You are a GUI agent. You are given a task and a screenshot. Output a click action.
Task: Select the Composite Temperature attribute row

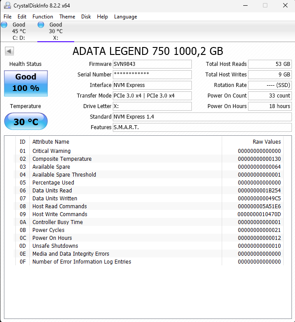coord(148,159)
